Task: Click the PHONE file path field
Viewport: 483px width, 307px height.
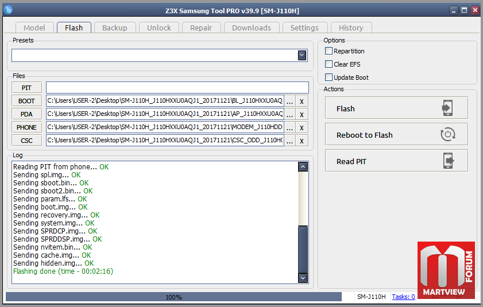Action: [165, 127]
